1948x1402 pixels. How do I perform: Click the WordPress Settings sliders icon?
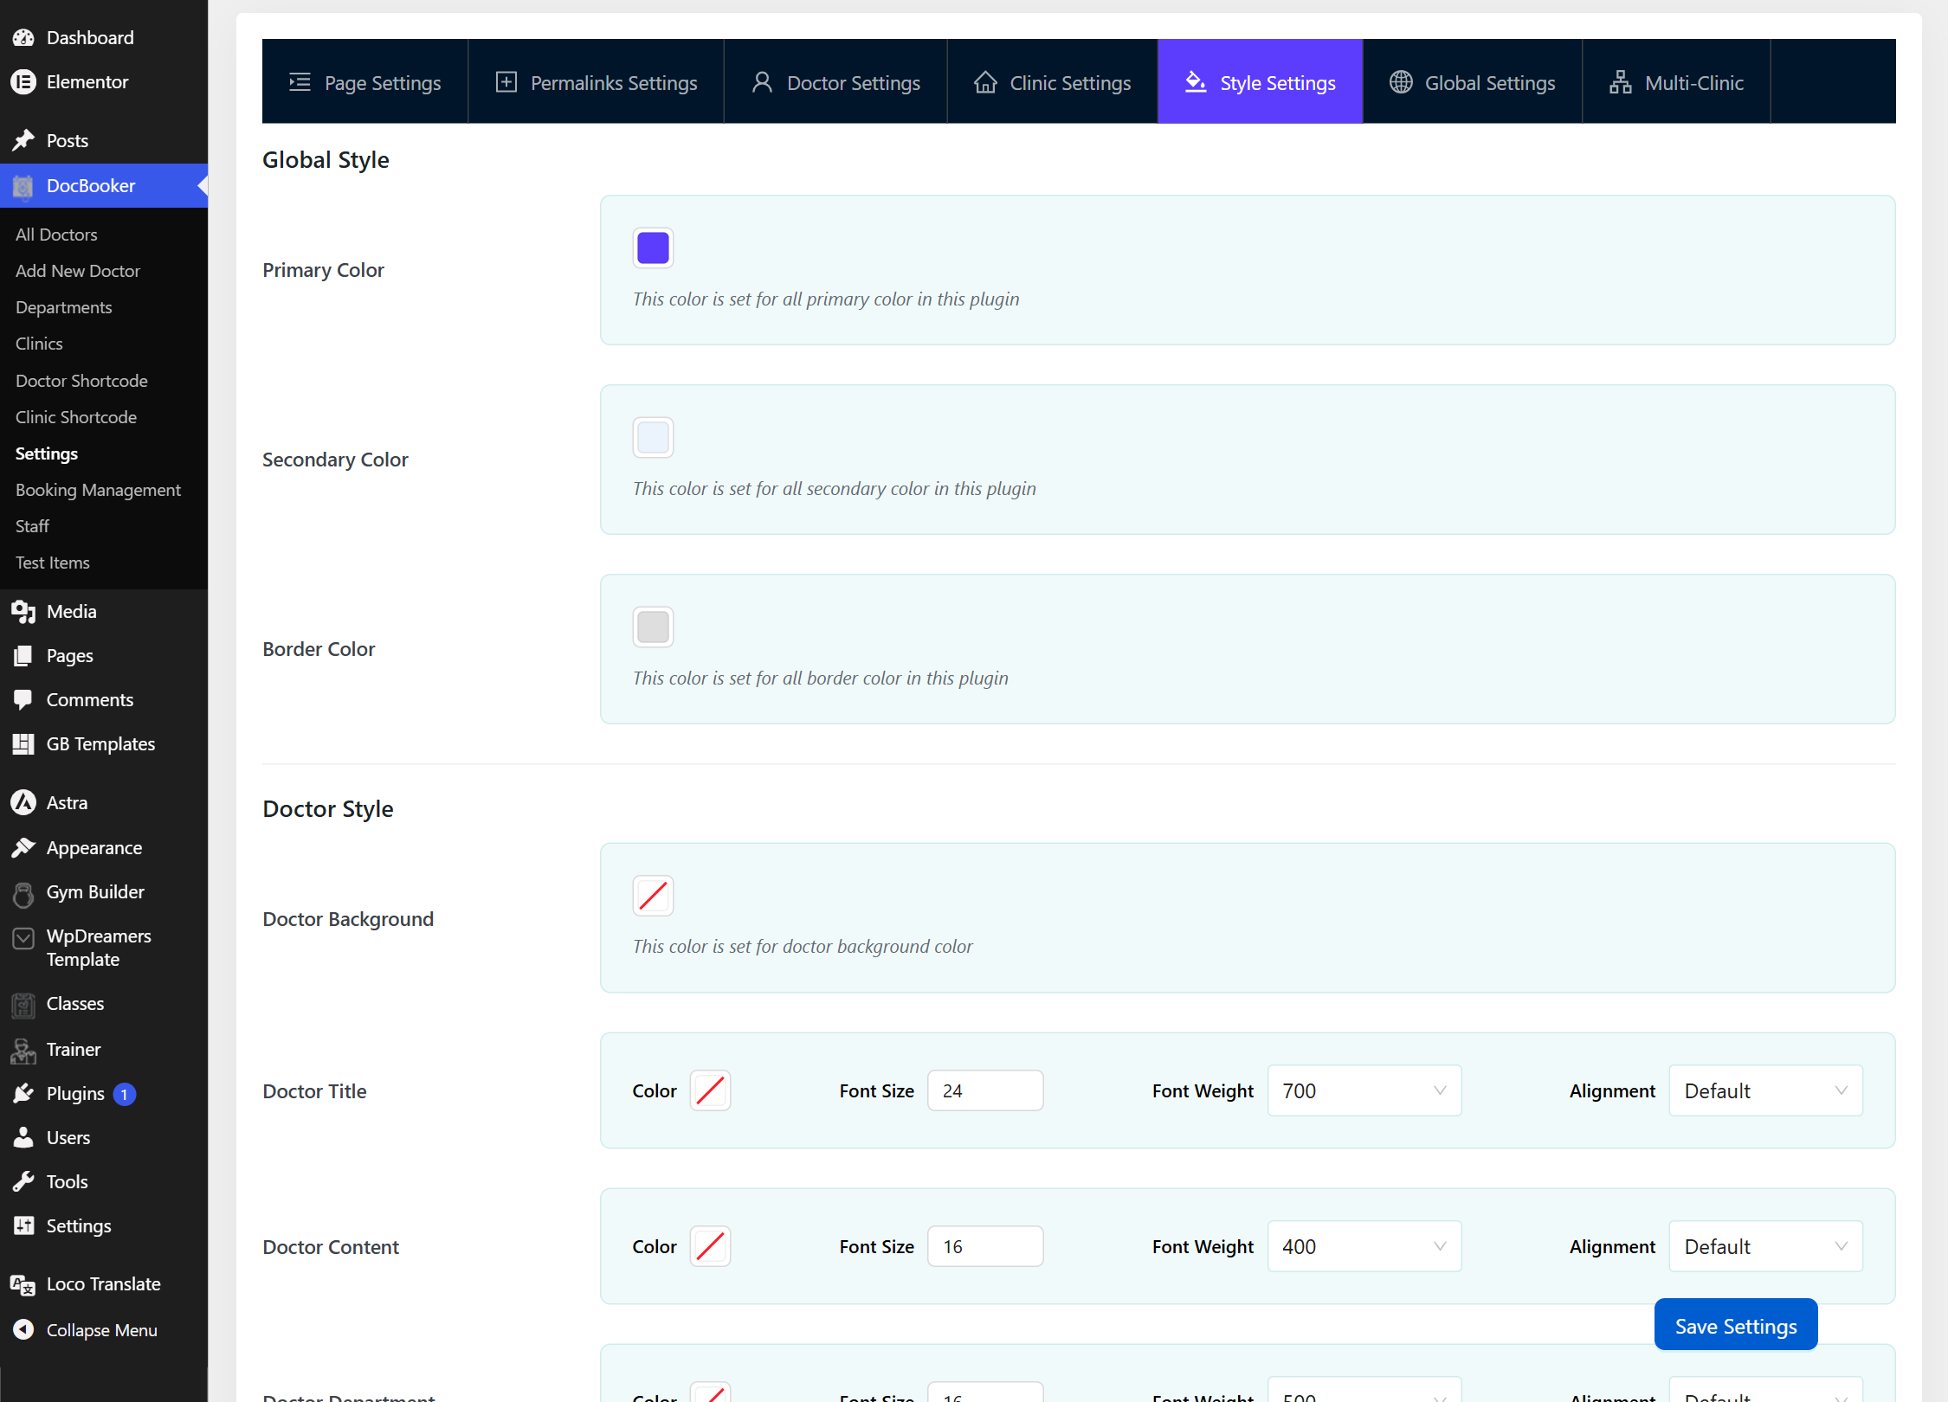pos(23,1225)
